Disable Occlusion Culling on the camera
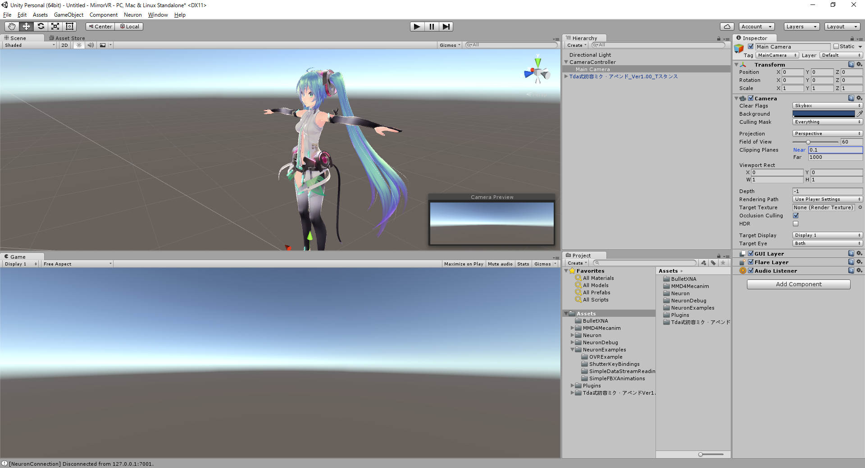This screenshot has height=468, width=865. [x=796, y=215]
